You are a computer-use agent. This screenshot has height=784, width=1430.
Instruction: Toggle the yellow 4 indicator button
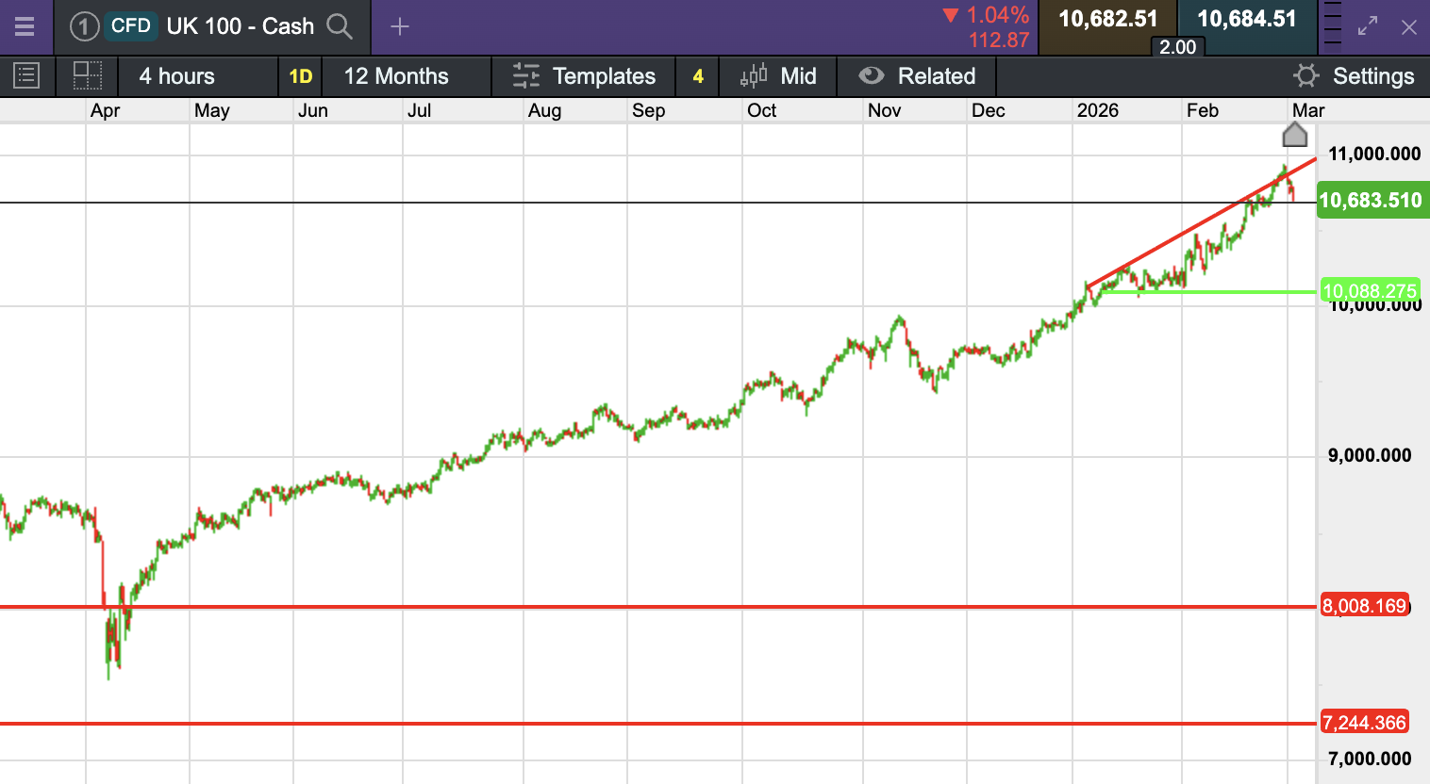click(x=698, y=76)
